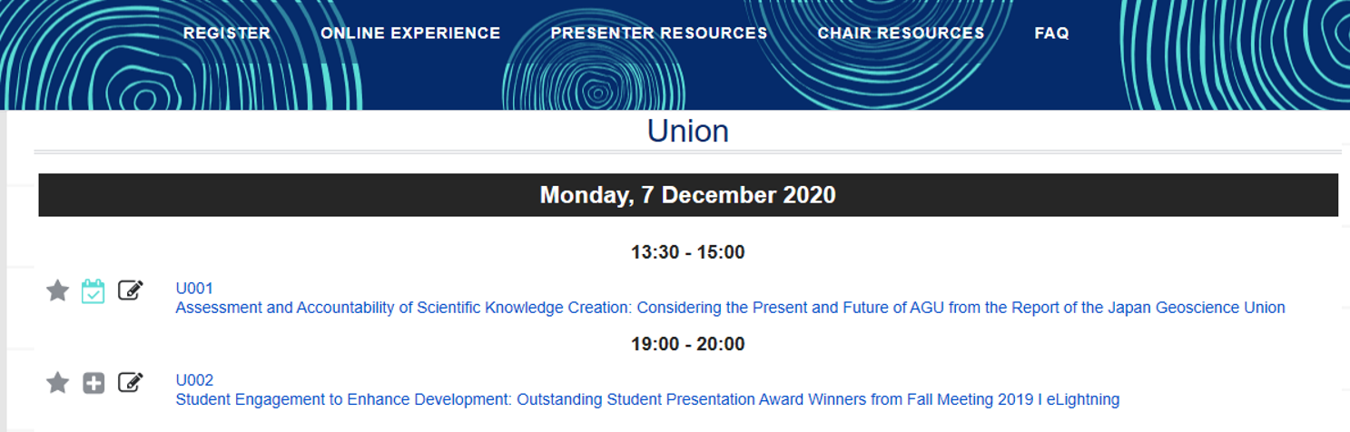Screen dimensions: 1350x432
Task: Select PRESENTER RESOURCES in the top navigation
Action: pyautogui.click(x=659, y=33)
